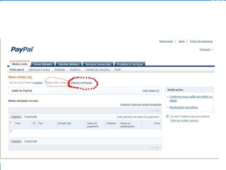Switch to the Minha conta tab
This screenshot has height=170, width=226.
click(19, 64)
